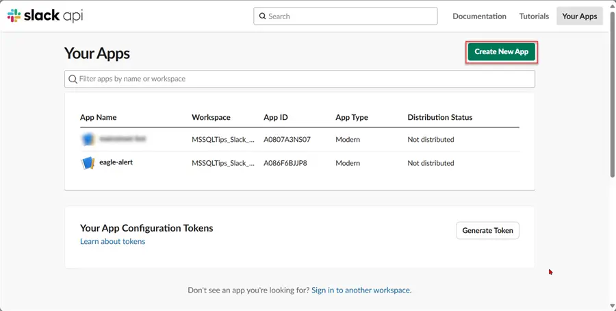Image resolution: width=616 pixels, height=311 pixels.
Task: Open the eagle-alert app name
Action: coord(116,162)
